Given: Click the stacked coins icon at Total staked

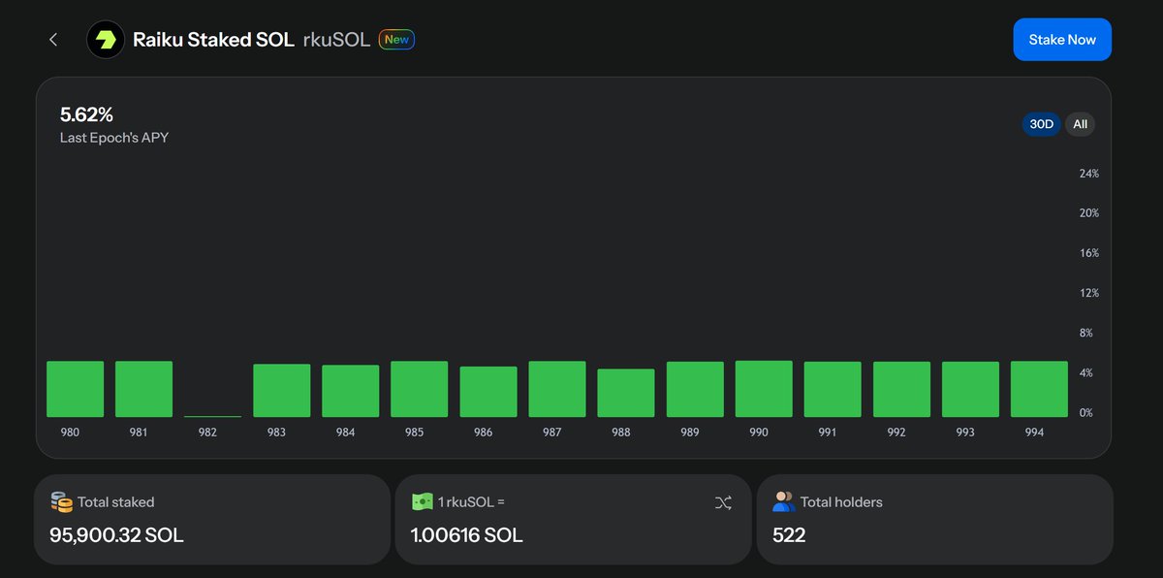Looking at the screenshot, I should click(x=61, y=502).
